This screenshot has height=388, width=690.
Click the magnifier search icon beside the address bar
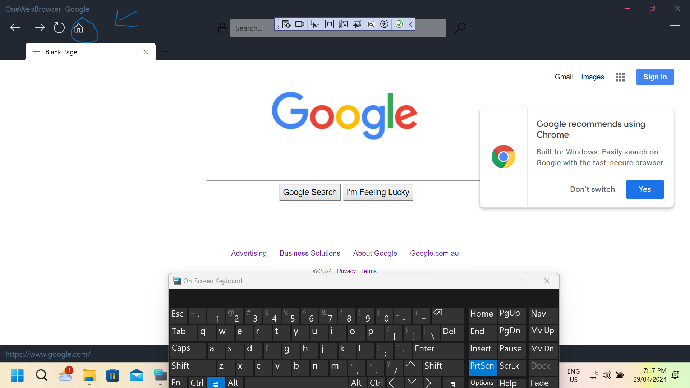point(460,28)
